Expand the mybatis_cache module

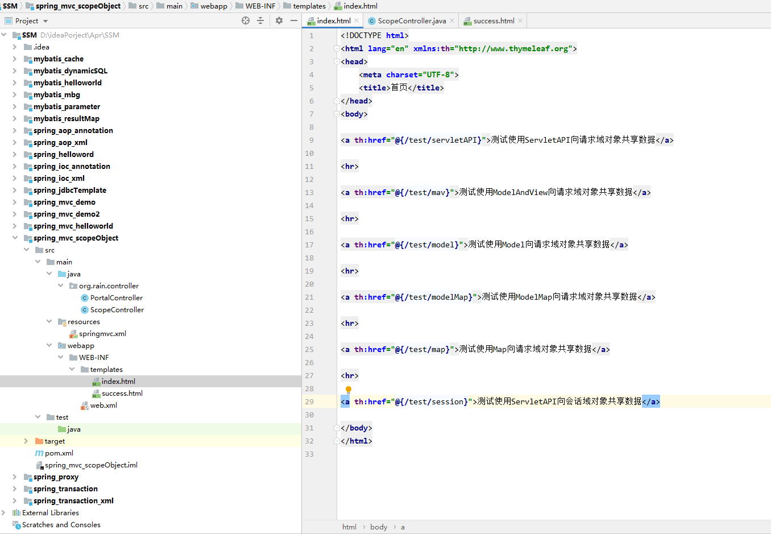click(x=15, y=59)
